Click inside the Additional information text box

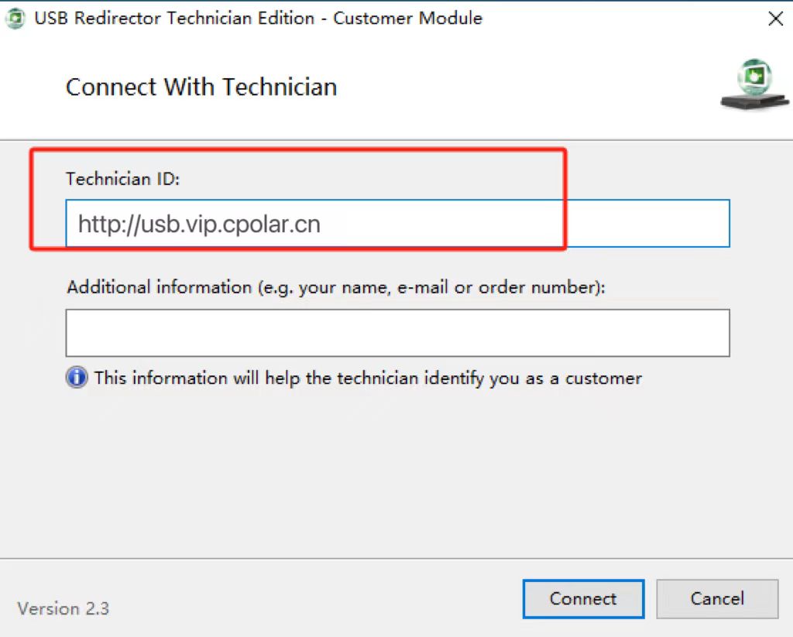[x=397, y=333]
